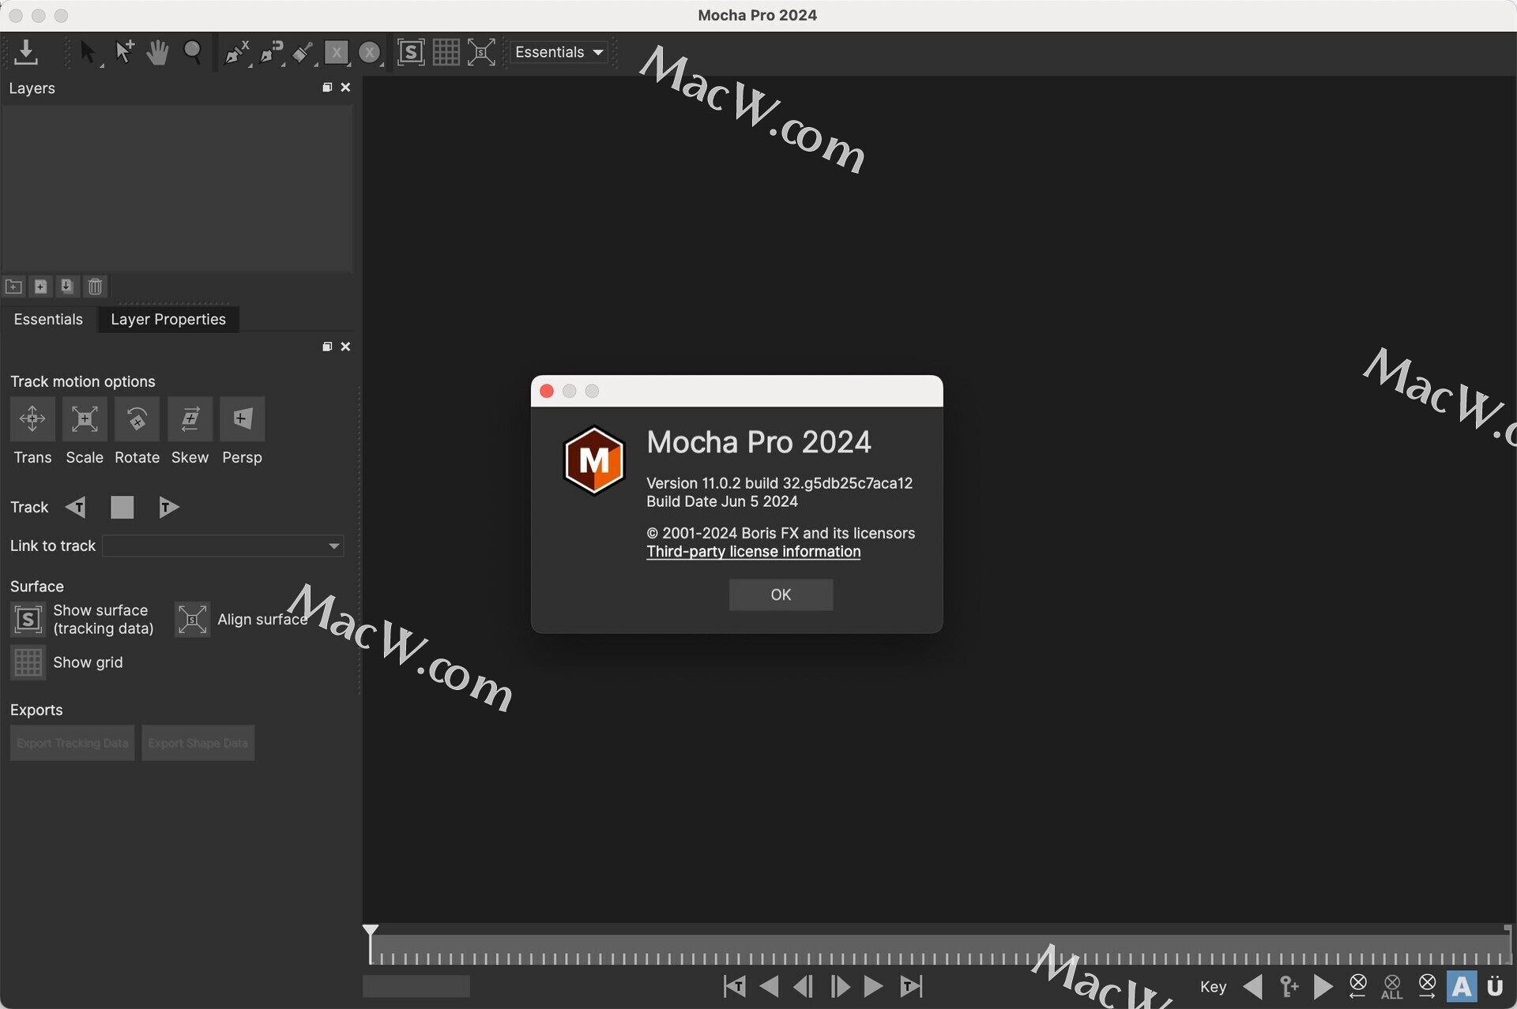This screenshot has width=1517, height=1009.
Task: Activate the Pan hand tool
Action: (158, 52)
